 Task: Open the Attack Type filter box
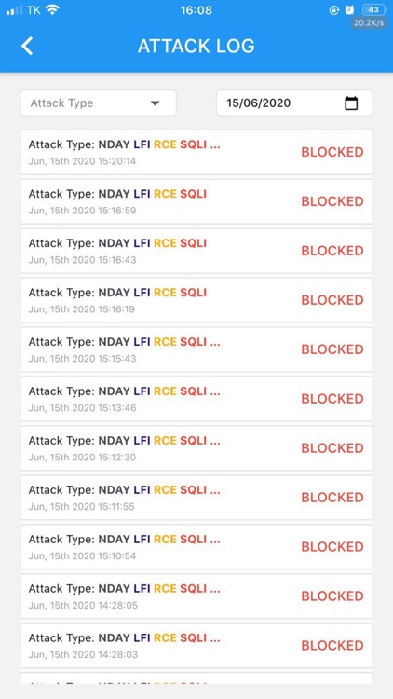point(99,103)
